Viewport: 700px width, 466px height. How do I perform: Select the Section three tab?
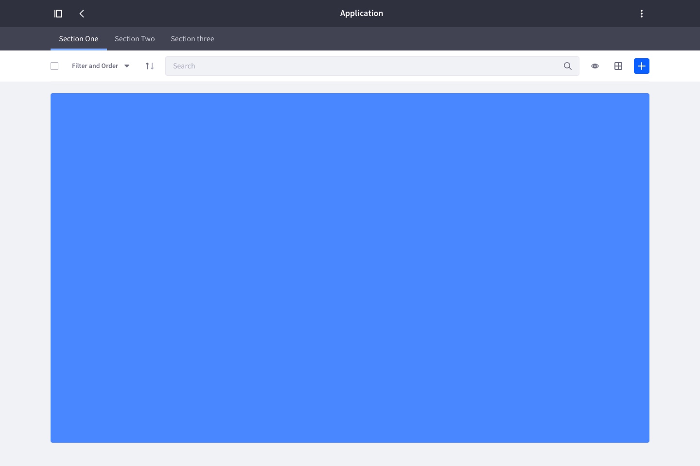pyautogui.click(x=192, y=38)
